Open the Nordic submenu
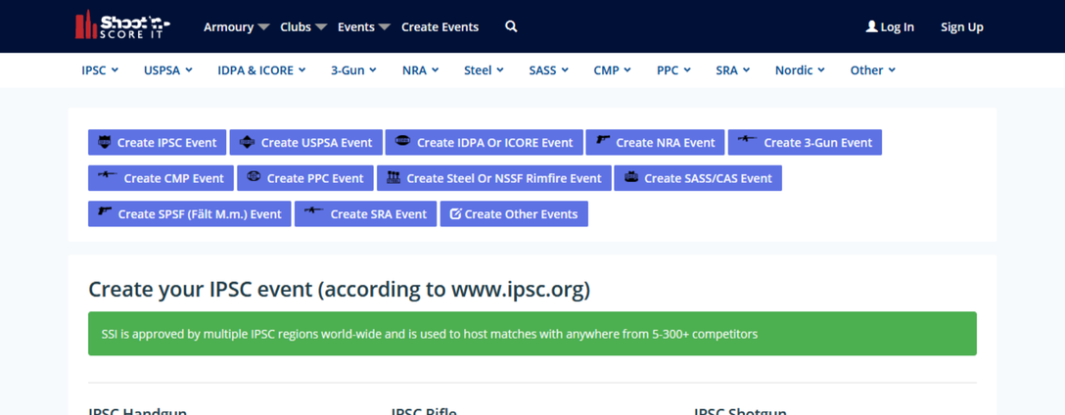1065x415 pixels. (x=800, y=69)
